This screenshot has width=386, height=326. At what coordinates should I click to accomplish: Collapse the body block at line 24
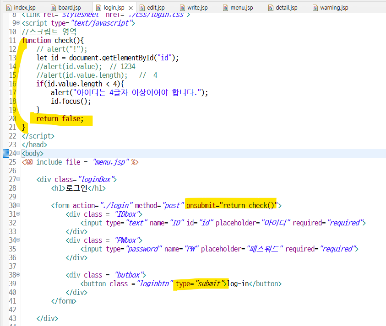pos(18,153)
